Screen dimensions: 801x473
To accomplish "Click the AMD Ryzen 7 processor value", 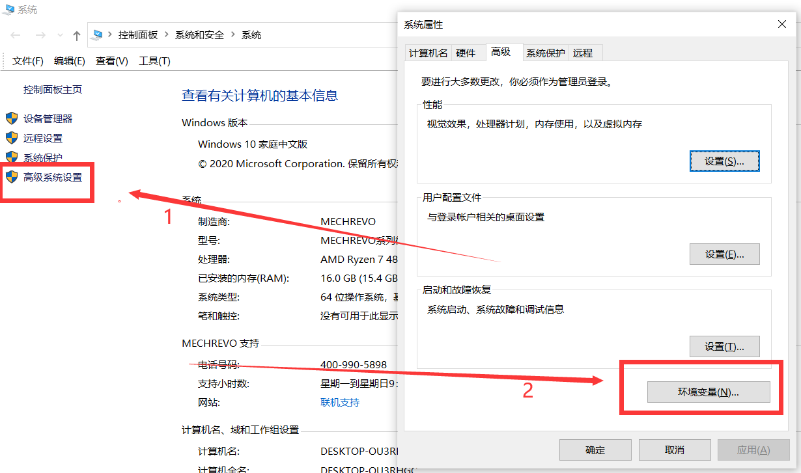I will (x=359, y=259).
